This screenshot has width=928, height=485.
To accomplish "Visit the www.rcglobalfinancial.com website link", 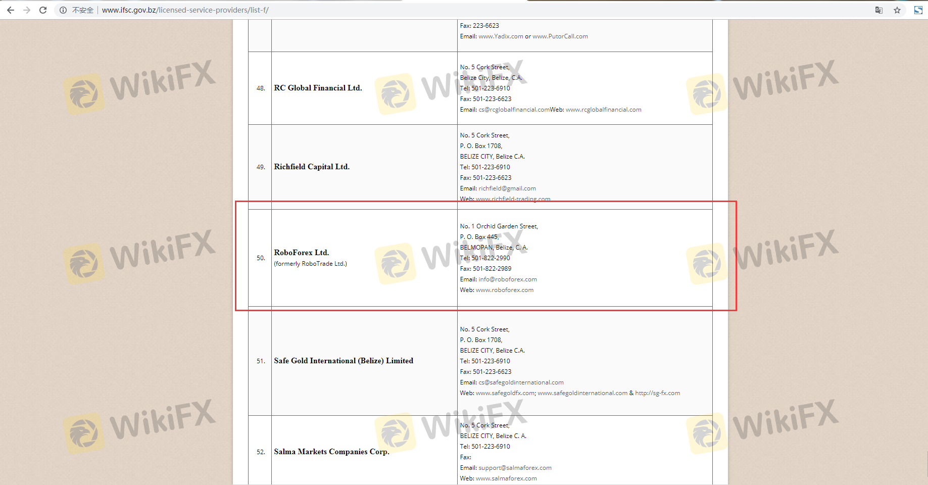I will point(603,110).
